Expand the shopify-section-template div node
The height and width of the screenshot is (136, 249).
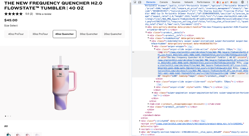(x=140, y=132)
